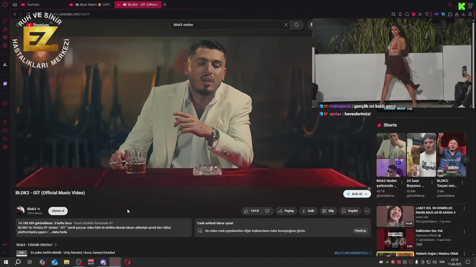Open sidebar settings gear icon
Screen dimensions: 476x267
pyautogui.click(x=5, y=147)
